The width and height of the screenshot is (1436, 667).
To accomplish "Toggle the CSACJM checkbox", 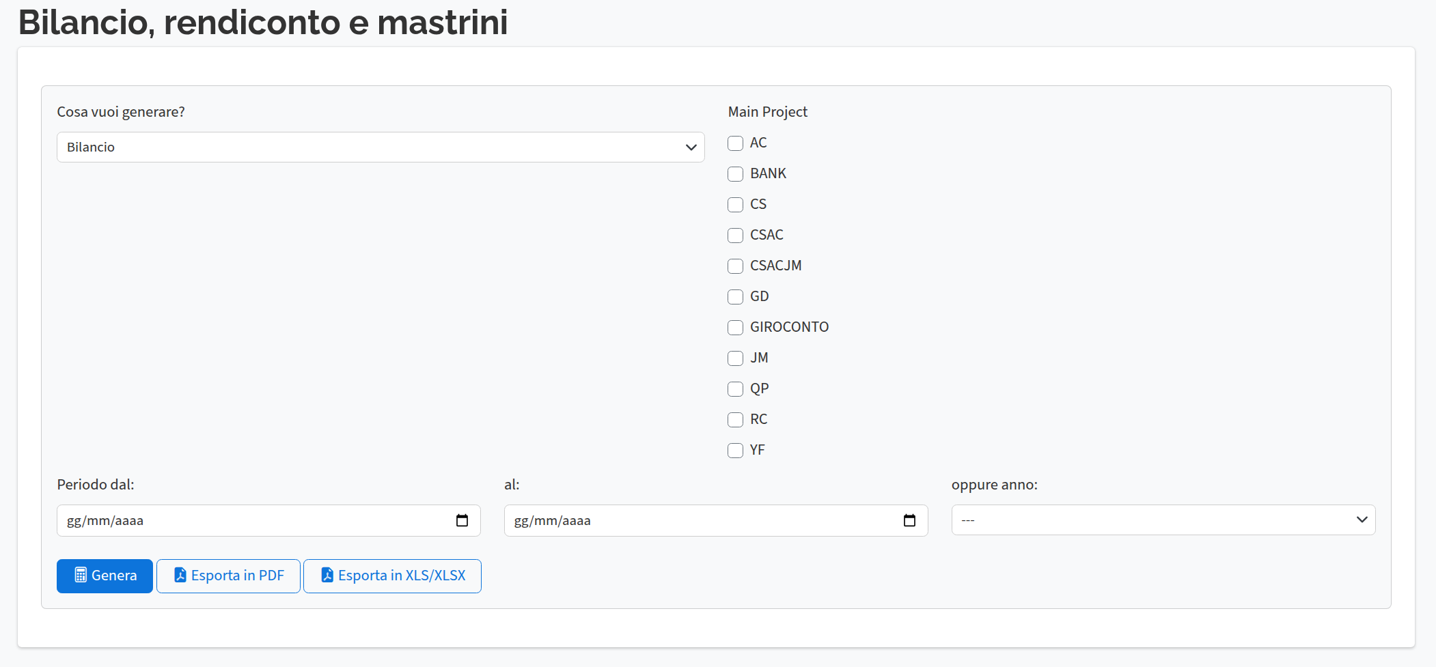I will click(x=735, y=266).
